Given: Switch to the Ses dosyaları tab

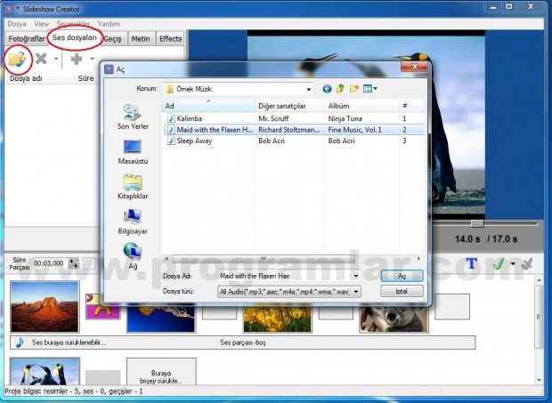Looking at the screenshot, I should click(74, 37).
